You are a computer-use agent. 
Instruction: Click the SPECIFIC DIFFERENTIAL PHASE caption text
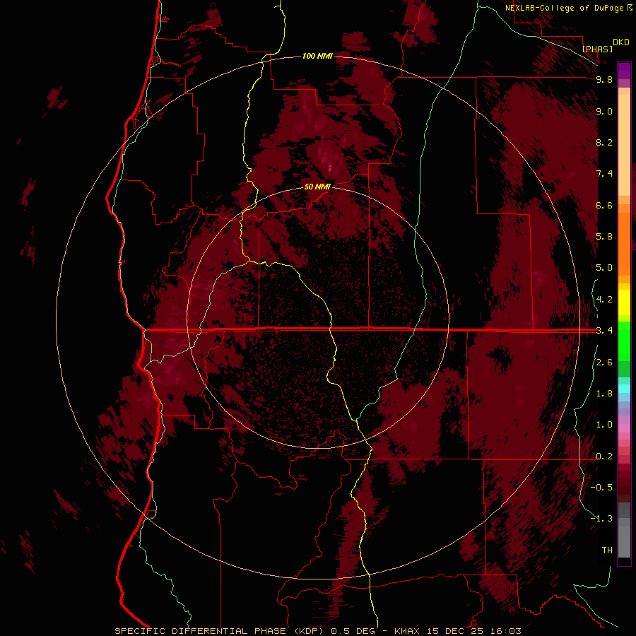click(x=201, y=631)
